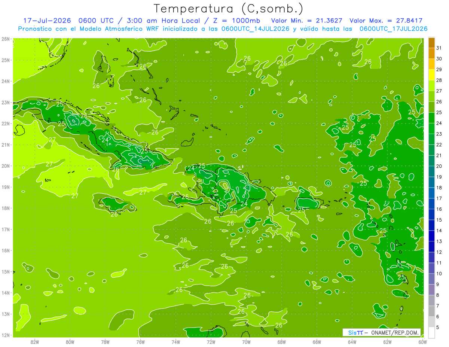Click the colorbar label "15"

[x=439, y=220]
